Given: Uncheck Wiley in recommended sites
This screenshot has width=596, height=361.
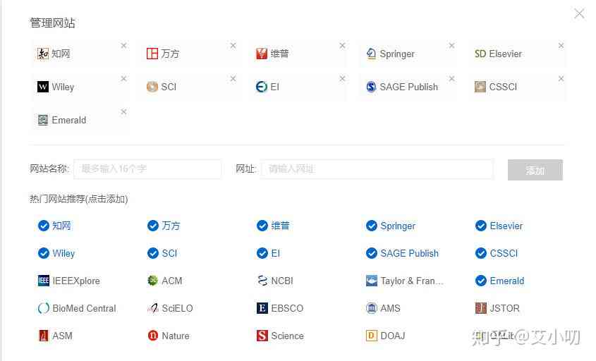Looking at the screenshot, I should tap(44, 253).
